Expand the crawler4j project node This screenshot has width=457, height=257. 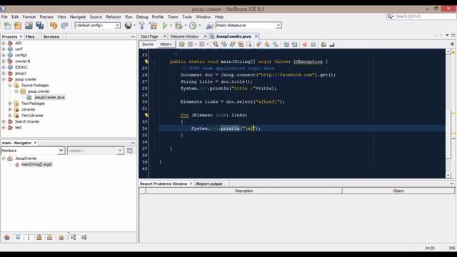pyautogui.click(x=4, y=61)
